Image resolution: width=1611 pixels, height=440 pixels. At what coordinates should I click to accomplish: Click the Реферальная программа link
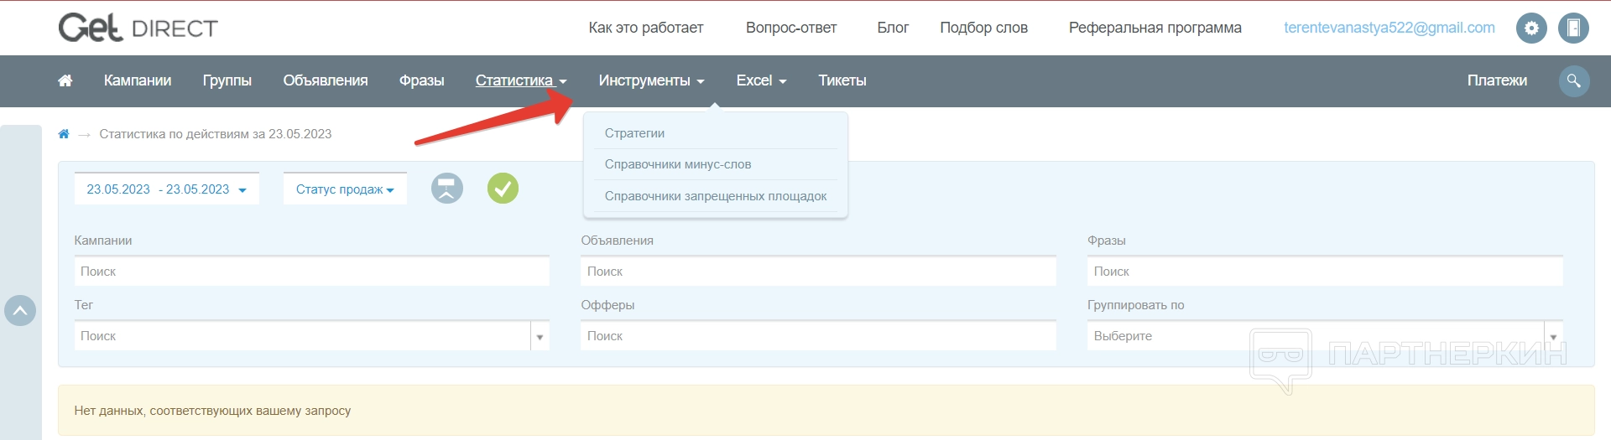[1155, 28]
